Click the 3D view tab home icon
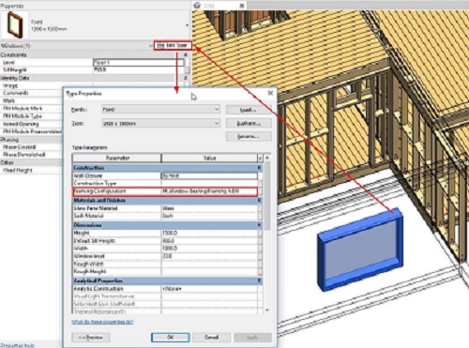 click(x=197, y=6)
